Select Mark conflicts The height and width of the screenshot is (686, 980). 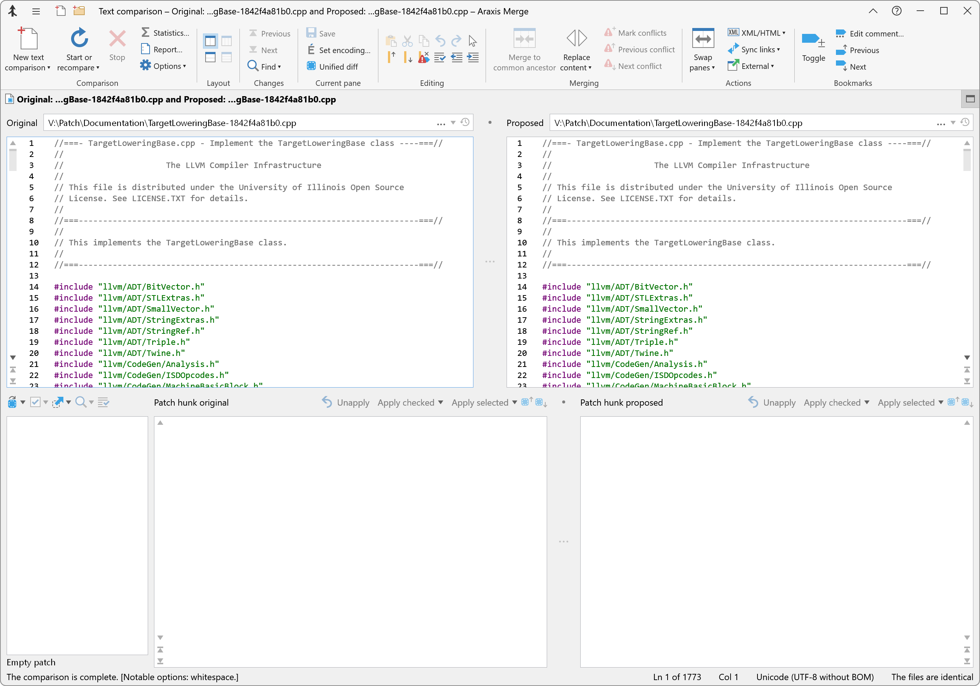(x=636, y=32)
